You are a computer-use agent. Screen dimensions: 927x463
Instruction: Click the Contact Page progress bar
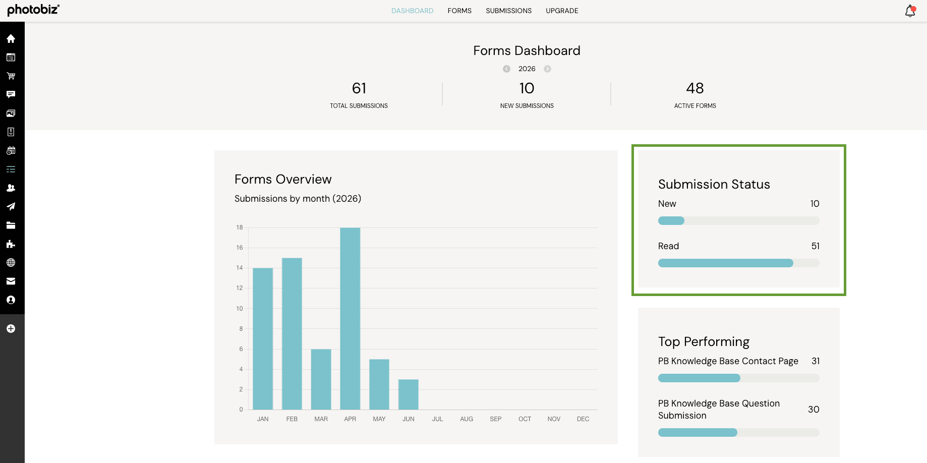pos(739,378)
